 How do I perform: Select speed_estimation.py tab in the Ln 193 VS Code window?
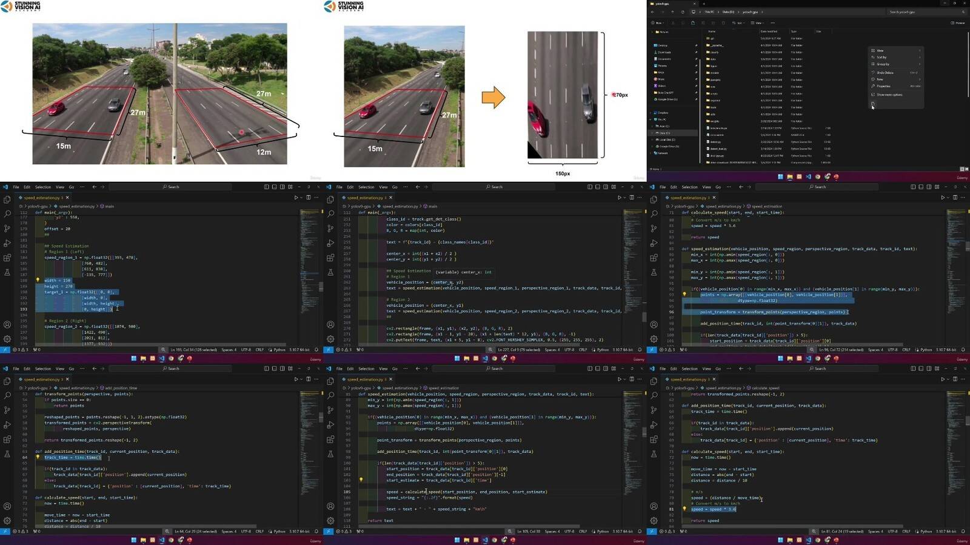[x=44, y=198]
